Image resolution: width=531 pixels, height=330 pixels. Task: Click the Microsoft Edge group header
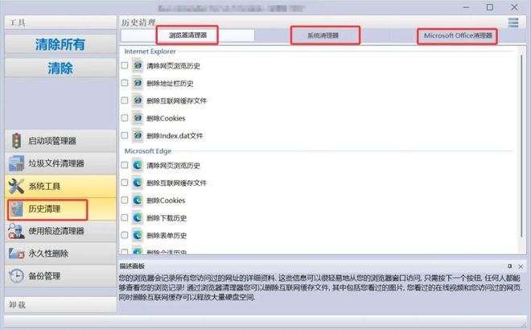point(148,151)
